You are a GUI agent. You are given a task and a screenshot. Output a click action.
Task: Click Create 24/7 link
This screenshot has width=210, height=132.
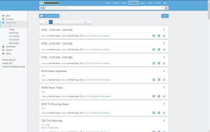tap(7, 63)
